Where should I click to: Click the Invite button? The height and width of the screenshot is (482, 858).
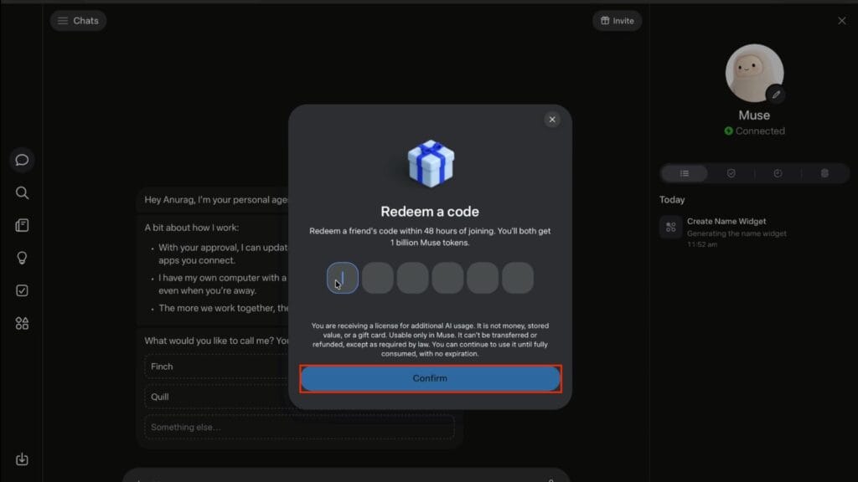tap(617, 21)
